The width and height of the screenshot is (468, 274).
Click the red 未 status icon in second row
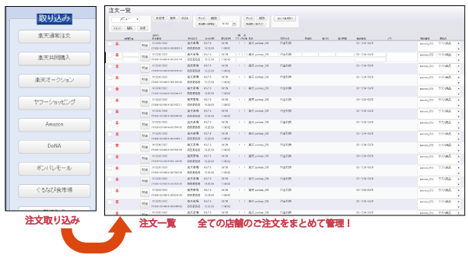point(117,56)
